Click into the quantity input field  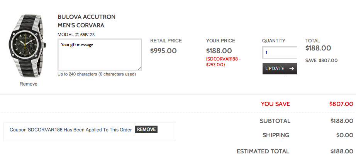280,52
